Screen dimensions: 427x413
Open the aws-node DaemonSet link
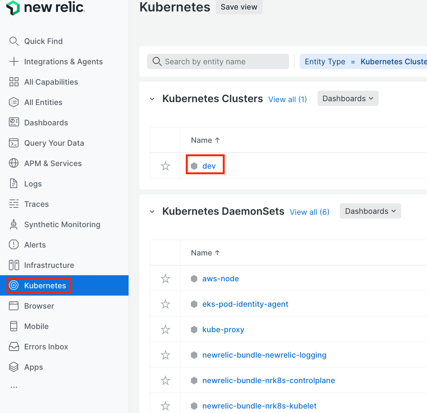click(220, 279)
